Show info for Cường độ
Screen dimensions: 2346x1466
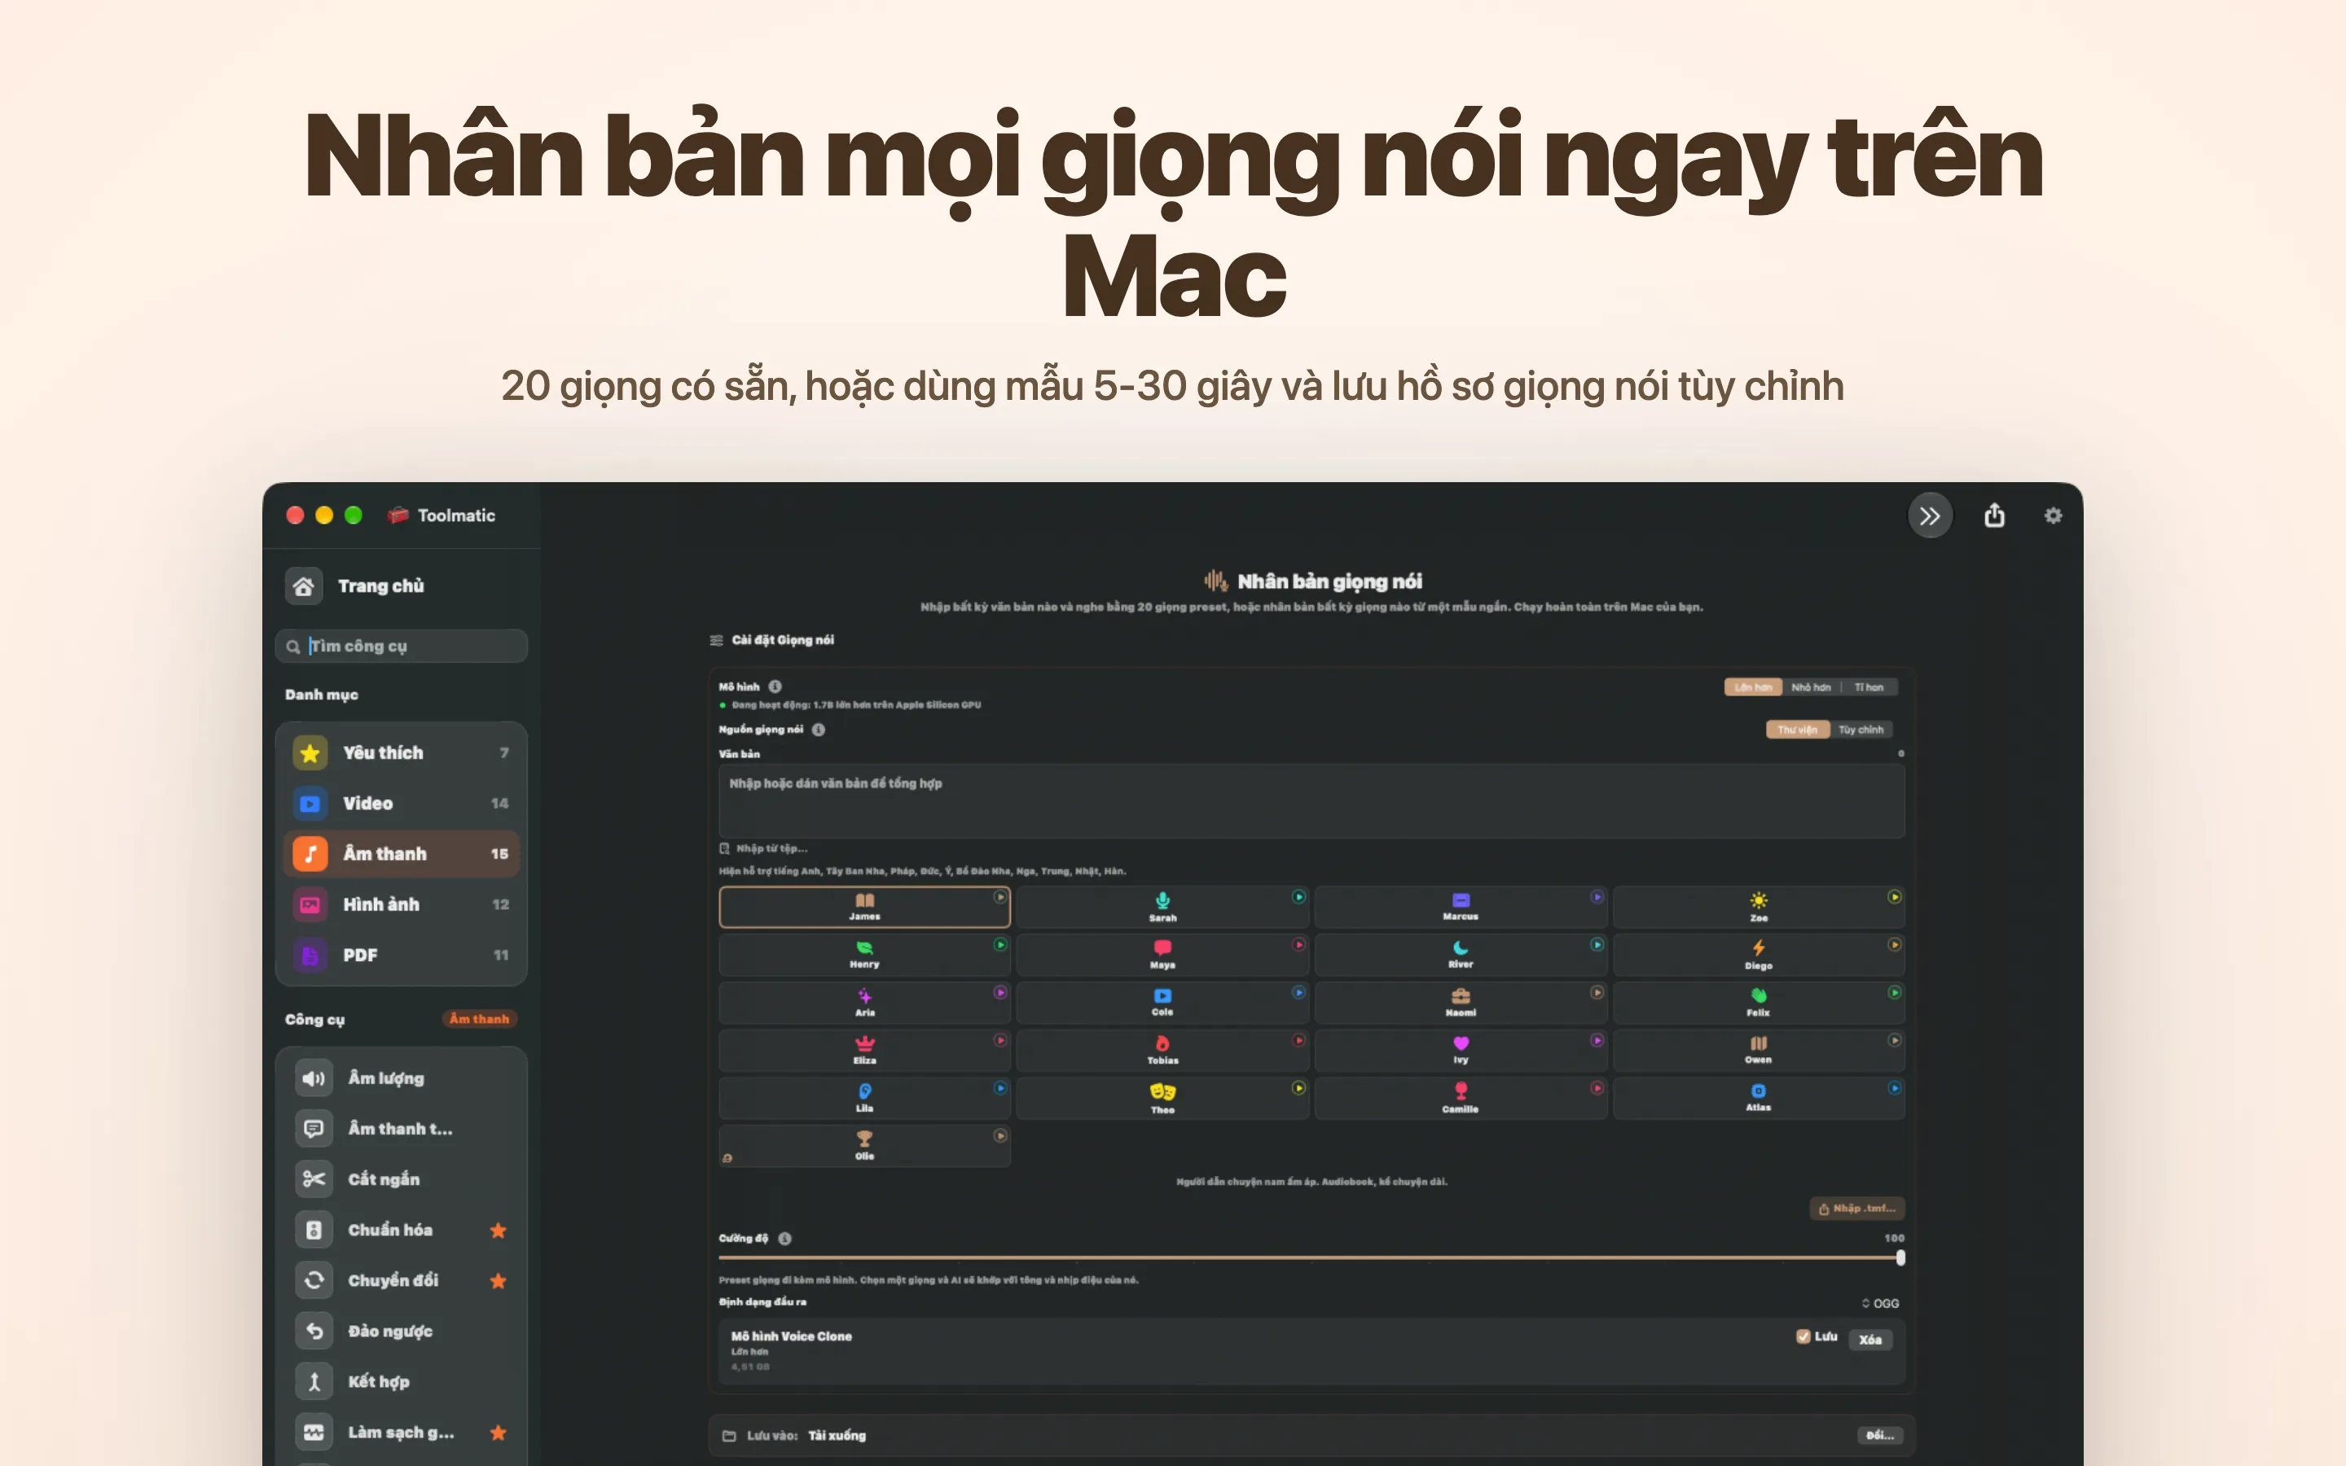coord(784,1238)
